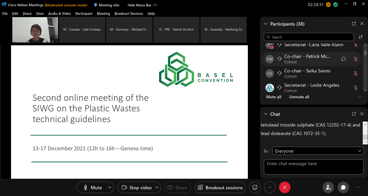Pop out the Chat panel

tap(354, 114)
